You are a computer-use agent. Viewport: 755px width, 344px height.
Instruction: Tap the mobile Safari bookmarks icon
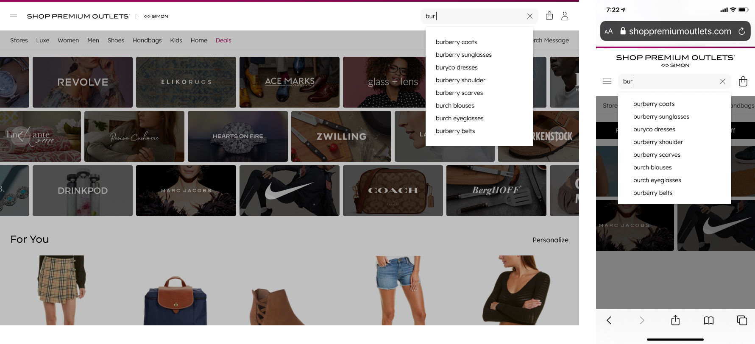[709, 321]
